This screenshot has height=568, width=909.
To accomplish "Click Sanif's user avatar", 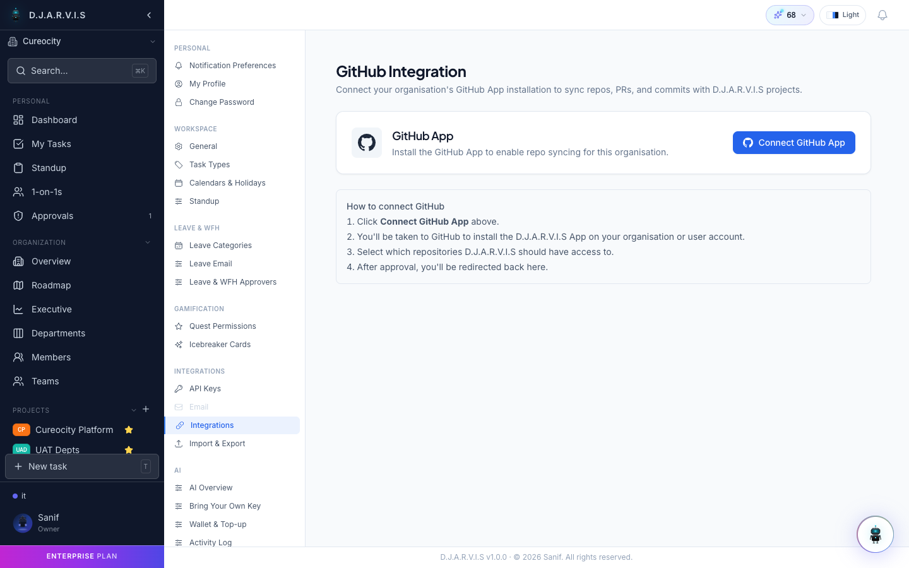I will pos(23,523).
